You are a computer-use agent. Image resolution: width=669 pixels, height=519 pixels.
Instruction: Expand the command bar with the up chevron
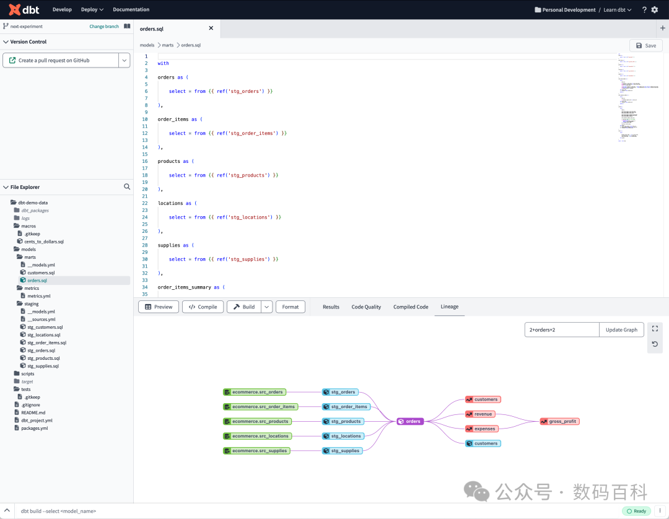coord(7,511)
